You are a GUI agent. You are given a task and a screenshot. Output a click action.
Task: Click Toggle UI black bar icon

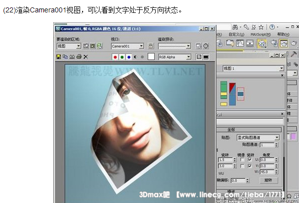(206, 57)
